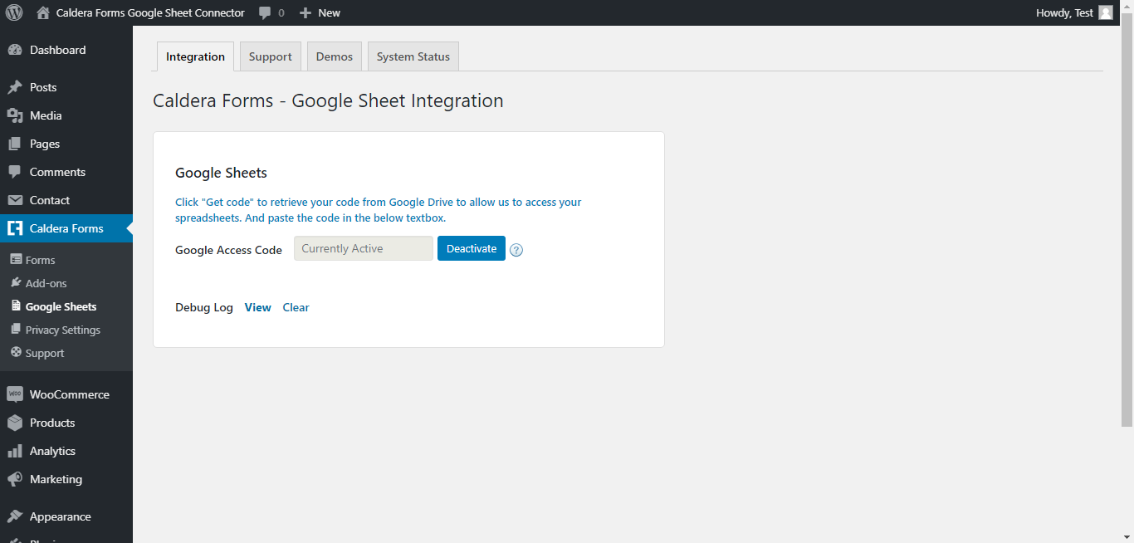The height and width of the screenshot is (543, 1134).
Task: View the debug log
Action: [x=258, y=307]
